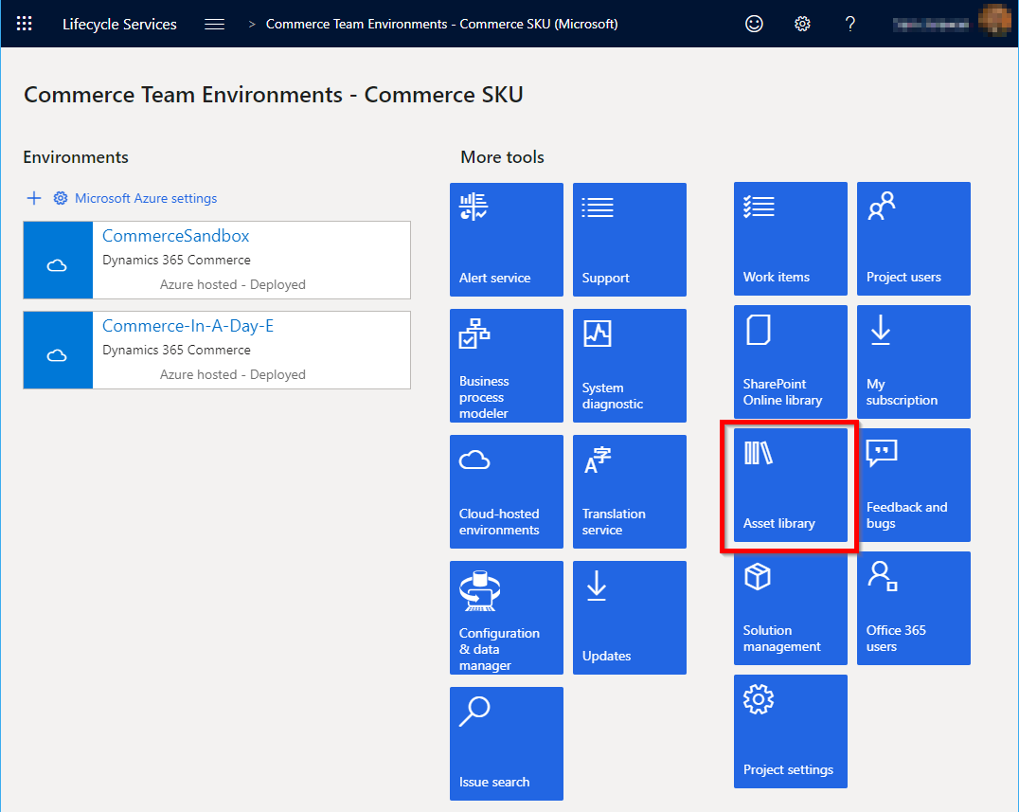The height and width of the screenshot is (812, 1019).
Task: Open the Cloud-hosted environments tile
Action: [x=507, y=492]
